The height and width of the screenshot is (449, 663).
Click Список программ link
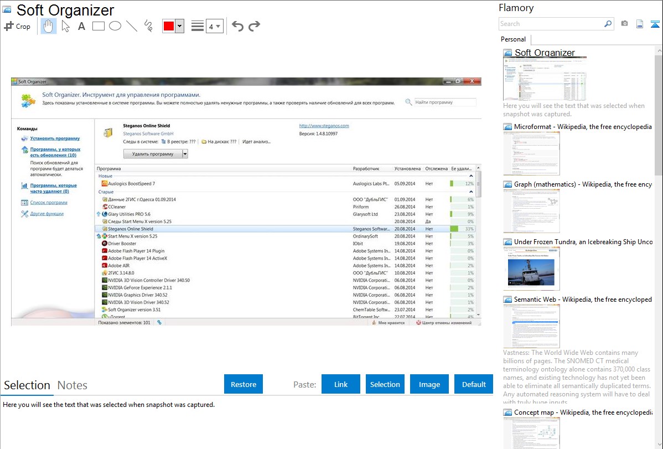point(49,202)
